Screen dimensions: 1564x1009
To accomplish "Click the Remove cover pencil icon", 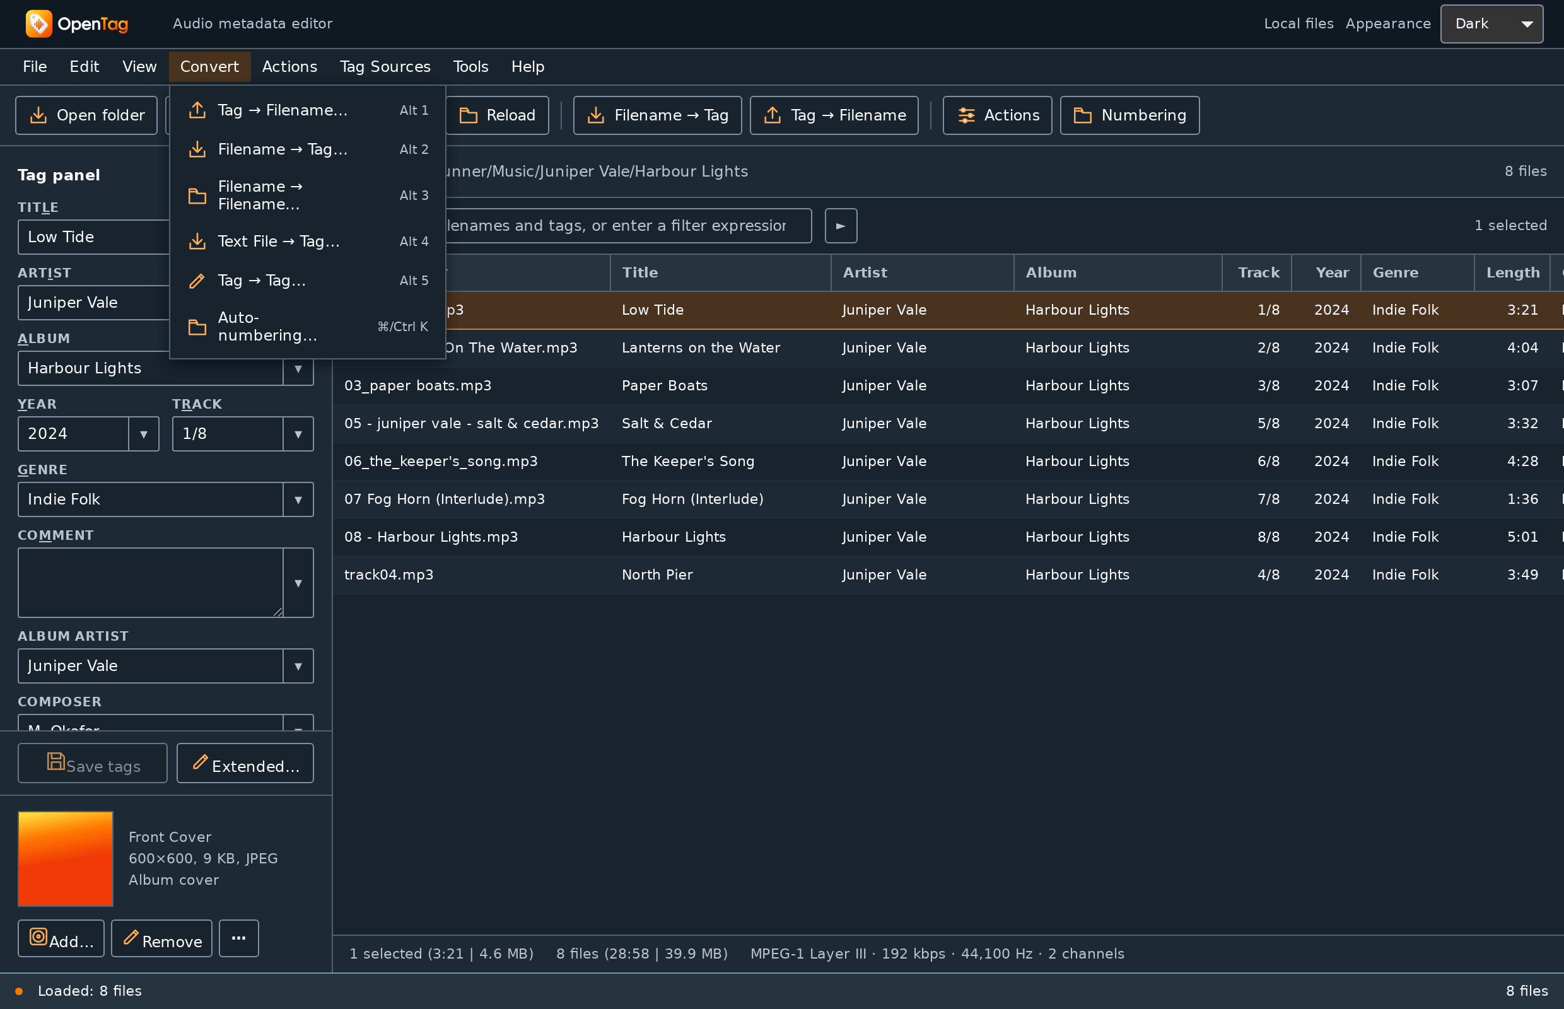I will (131, 938).
